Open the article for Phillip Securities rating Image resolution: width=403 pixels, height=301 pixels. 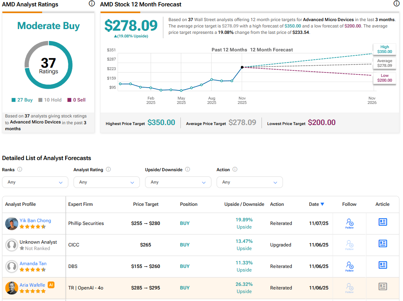(382, 222)
